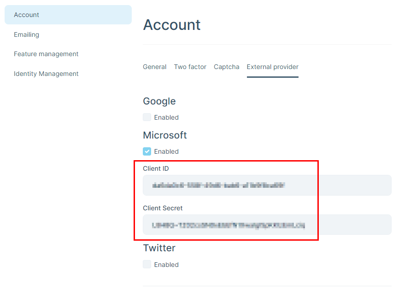The height and width of the screenshot is (295, 416).
Task: Click the Client Secret field label
Action: coord(163,208)
